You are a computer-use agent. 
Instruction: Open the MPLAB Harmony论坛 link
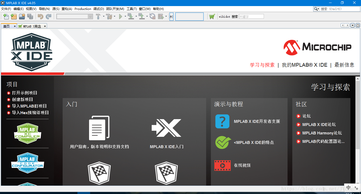pyautogui.click(x=322, y=133)
